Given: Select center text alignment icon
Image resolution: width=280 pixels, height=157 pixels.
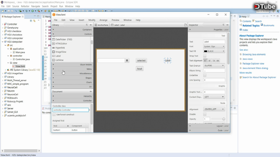Looking at the screenshot, I should (210, 61).
